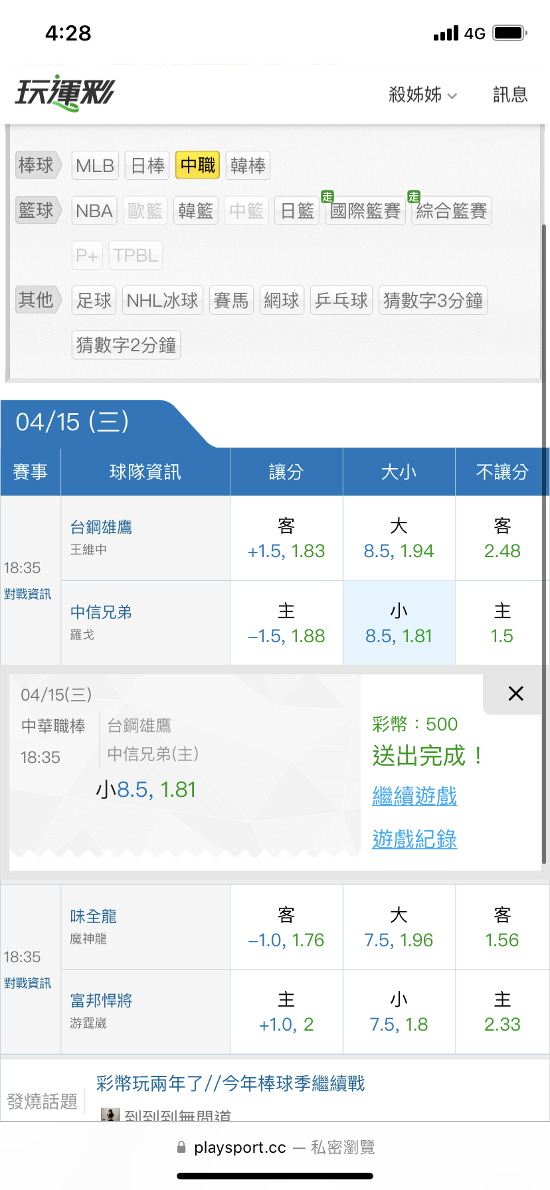This screenshot has width=550, height=1190.
Task: Pick 台鋼雄鷹 away spread +1.5
Action: (286, 539)
